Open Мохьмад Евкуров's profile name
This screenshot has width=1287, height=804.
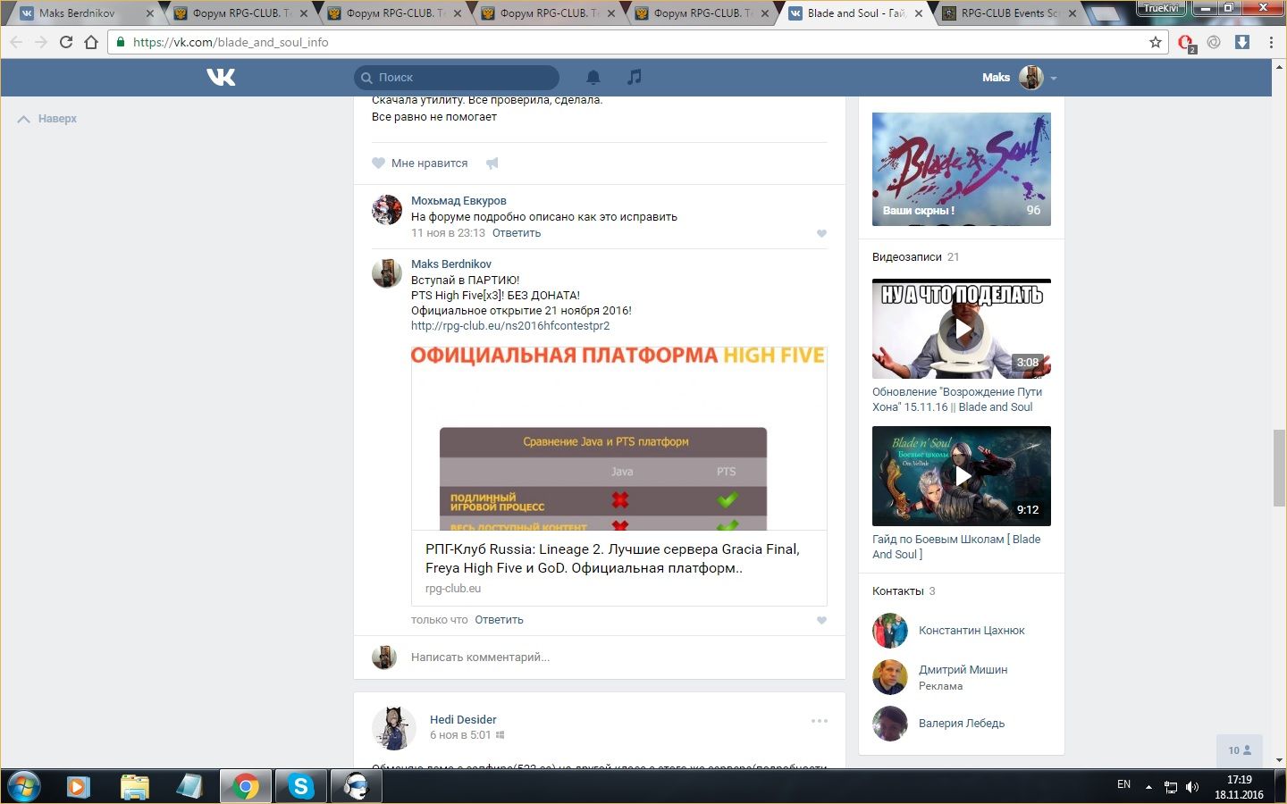458,201
